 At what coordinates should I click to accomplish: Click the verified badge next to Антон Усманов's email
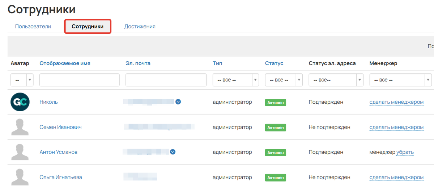click(x=173, y=152)
